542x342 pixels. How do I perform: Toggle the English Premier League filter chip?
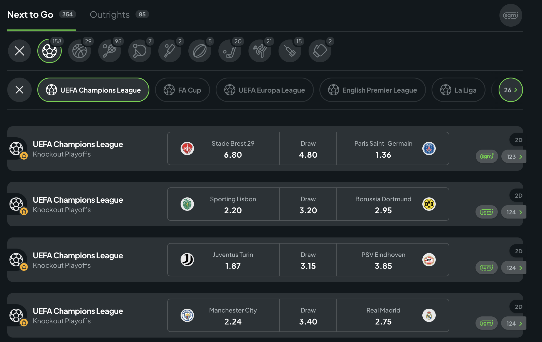pos(373,90)
